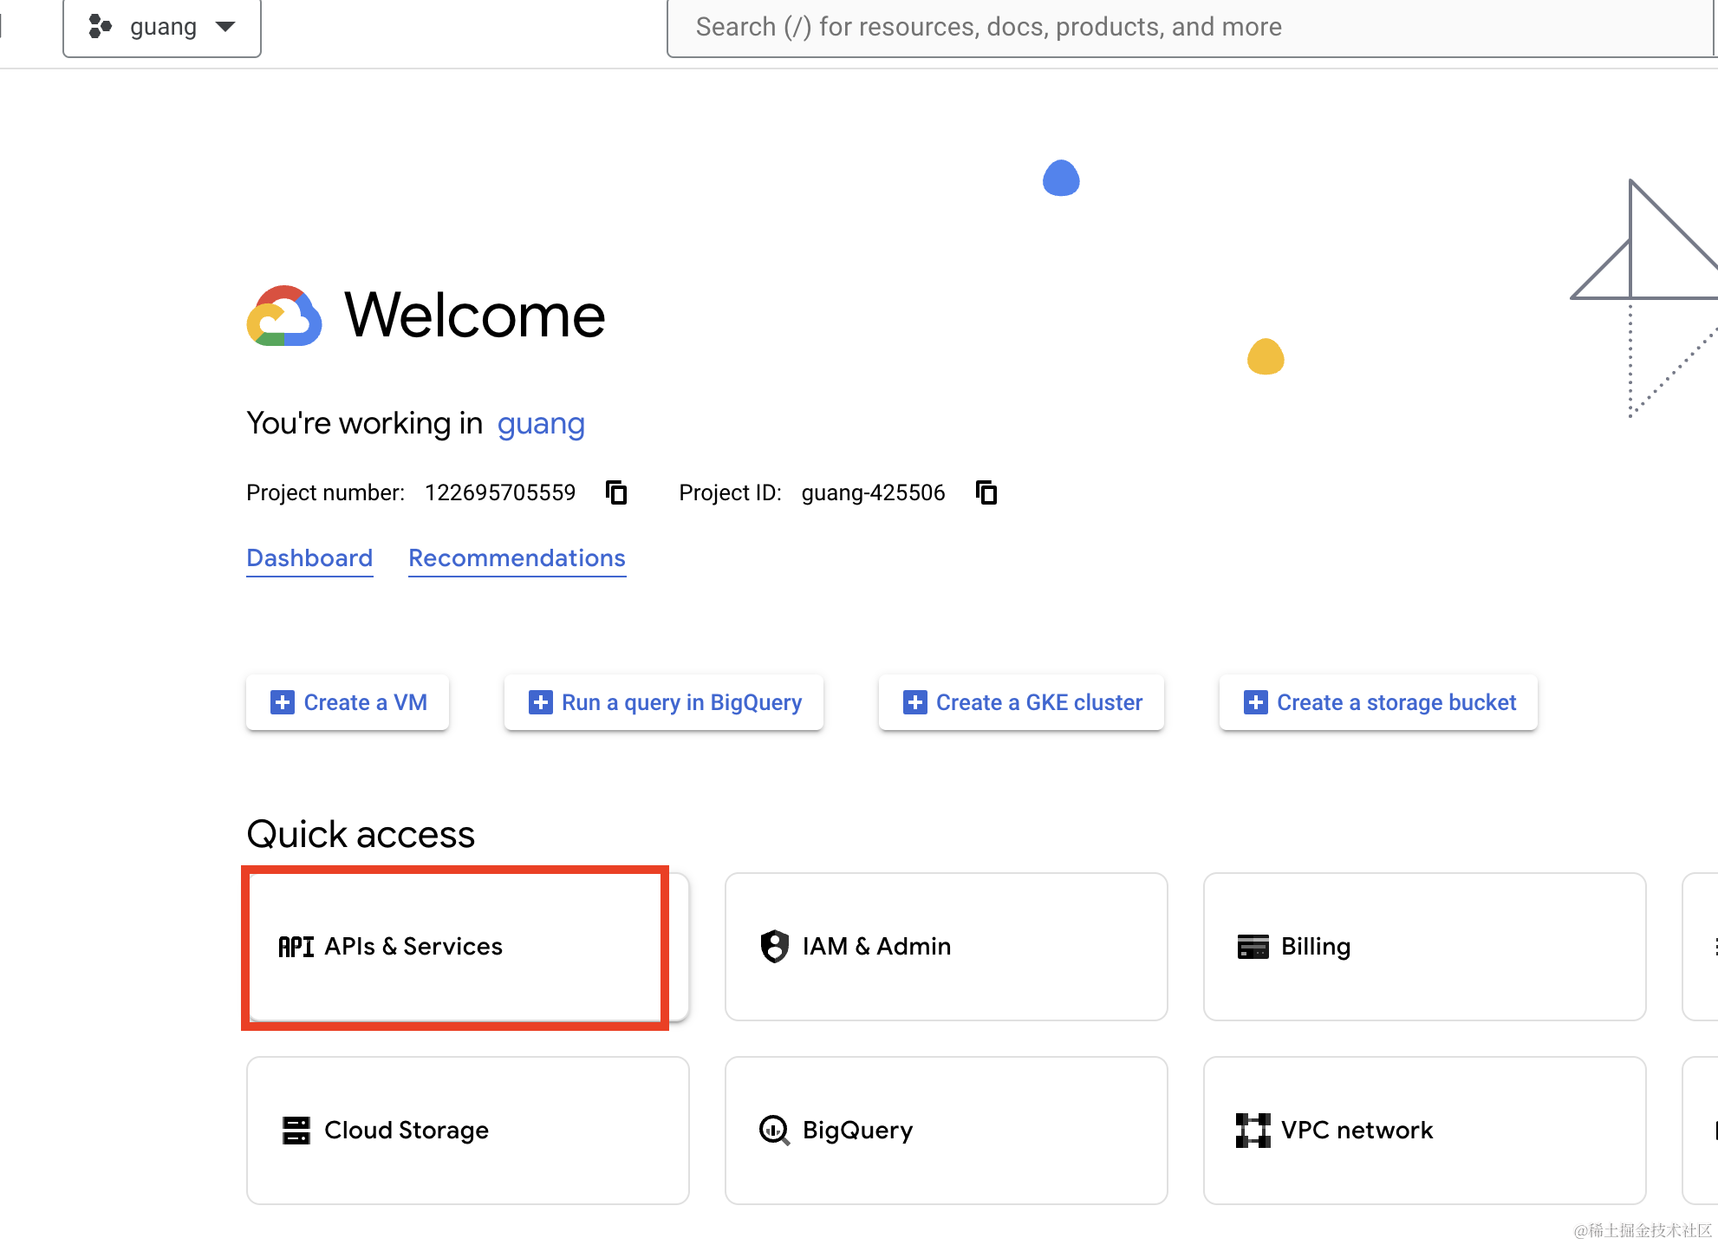This screenshot has height=1245, width=1718.
Task: Click the Google Cloud logo beside Welcome
Action: tap(284, 316)
